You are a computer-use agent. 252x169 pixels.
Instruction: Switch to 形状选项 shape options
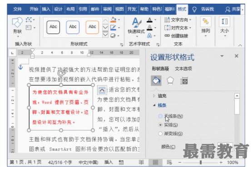pyautogui.click(x=160, y=69)
